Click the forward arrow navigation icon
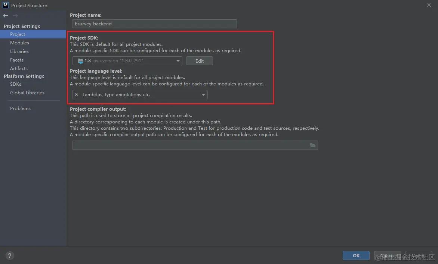Image resolution: width=438 pixels, height=264 pixels. pyautogui.click(x=15, y=16)
